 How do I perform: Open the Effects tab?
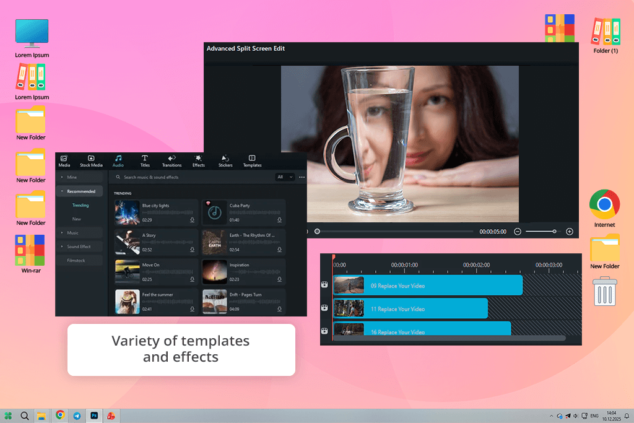tap(199, 161)
